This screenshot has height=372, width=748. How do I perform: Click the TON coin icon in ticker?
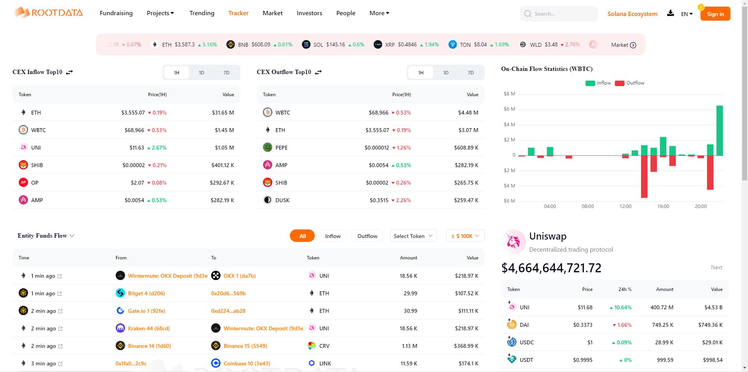coord(453,44)
